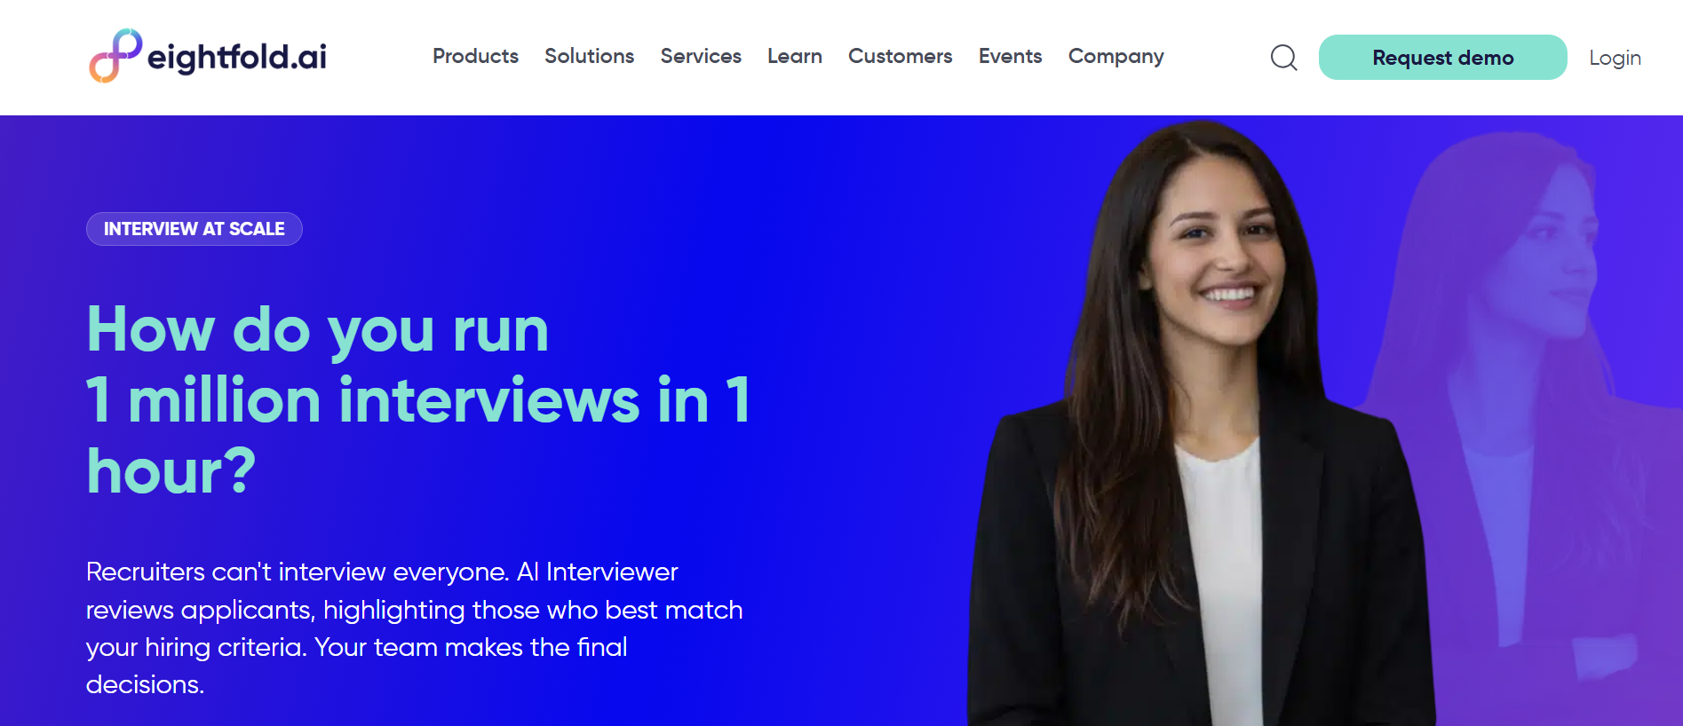Click the word "hour?" in the headline
This screenshot has height=726, width=1683.
171,471
